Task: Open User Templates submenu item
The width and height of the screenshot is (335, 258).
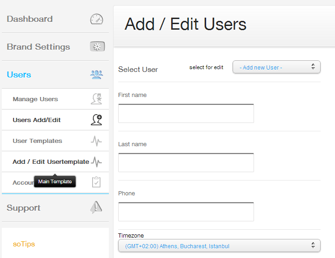Action: coord(55,141)
